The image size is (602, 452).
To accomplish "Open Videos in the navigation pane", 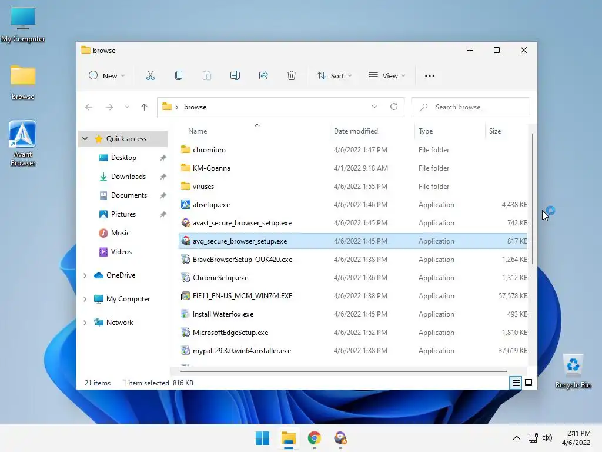I will [121, 252].
